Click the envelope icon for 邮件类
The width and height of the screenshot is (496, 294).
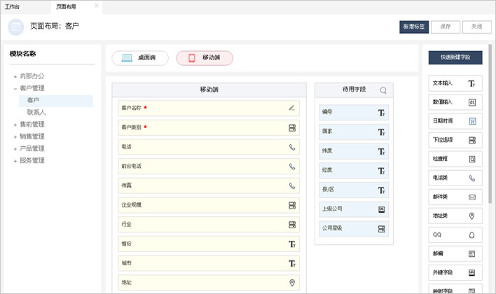(471, 197)
